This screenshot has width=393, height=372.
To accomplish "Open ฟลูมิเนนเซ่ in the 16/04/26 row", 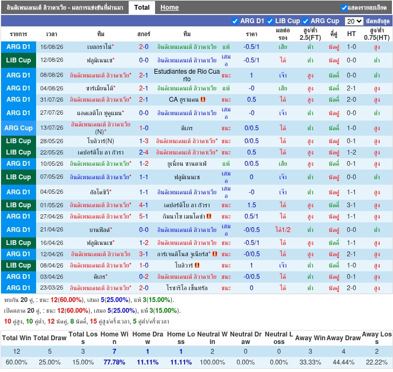I will (x=101, y=243).
